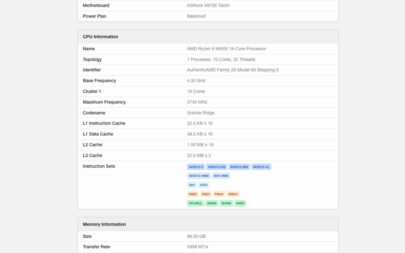The height and width of the screenshot is (253, 405).
Task: Click the FMA3 instruction badge
Action: (x=219, y=194)
